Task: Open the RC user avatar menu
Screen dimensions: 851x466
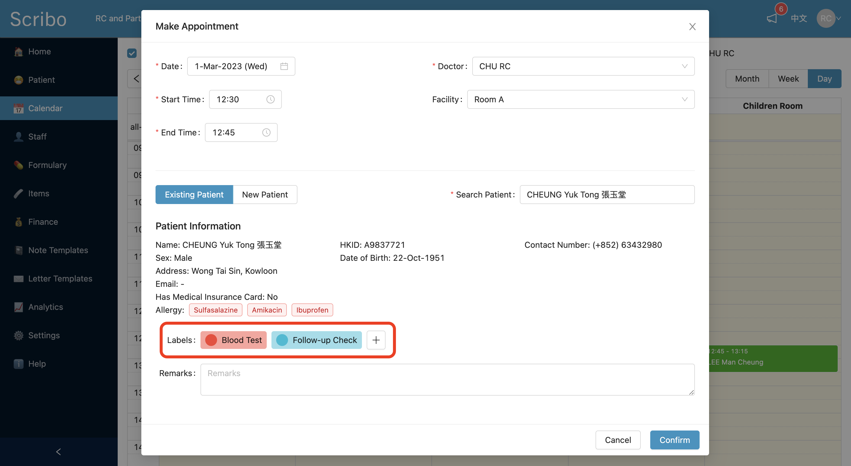Action: (827, 19)
